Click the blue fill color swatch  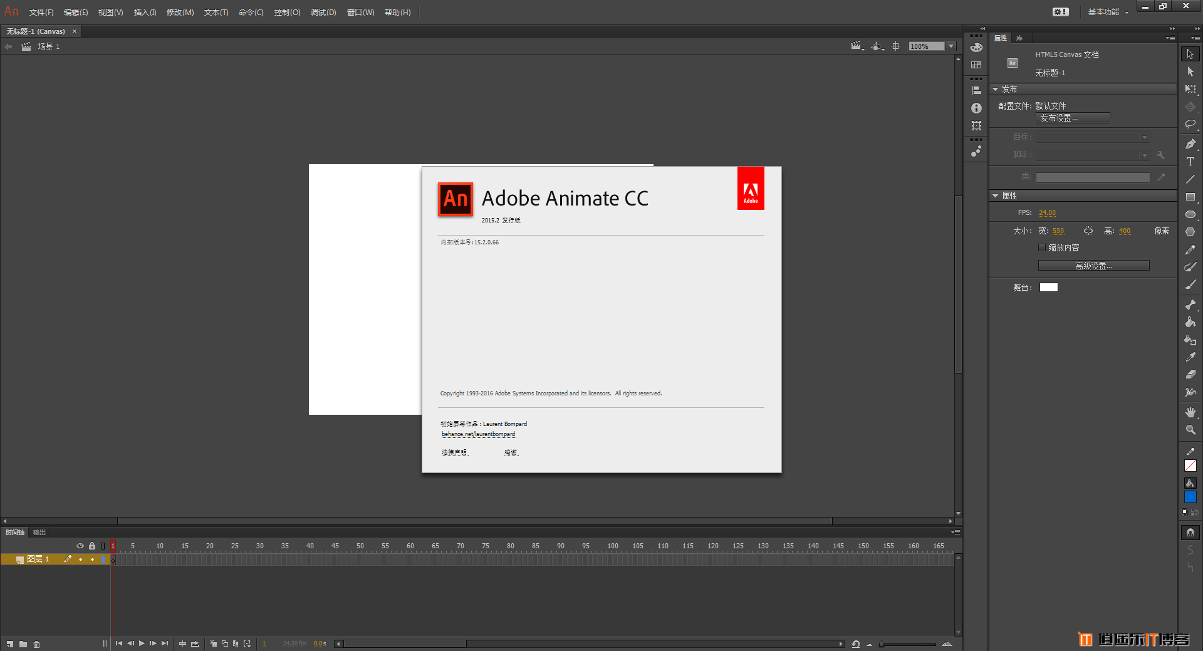pyautogui.click(x=1190, y=497)
